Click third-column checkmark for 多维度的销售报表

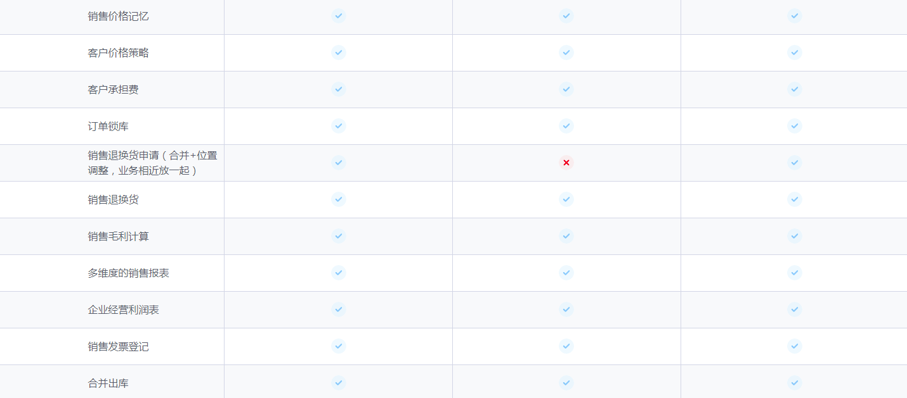(x=795, y=273)
